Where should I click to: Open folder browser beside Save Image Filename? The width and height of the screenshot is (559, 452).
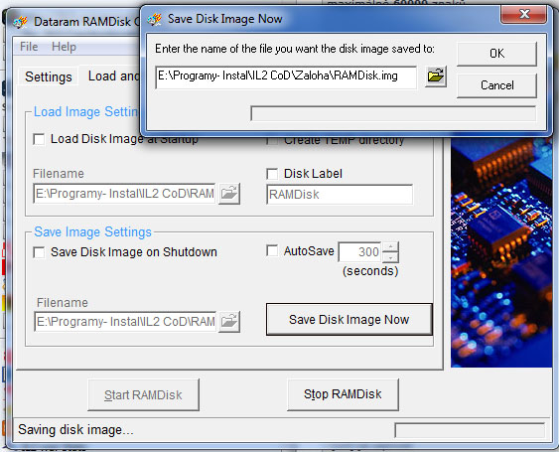point(229,322)
